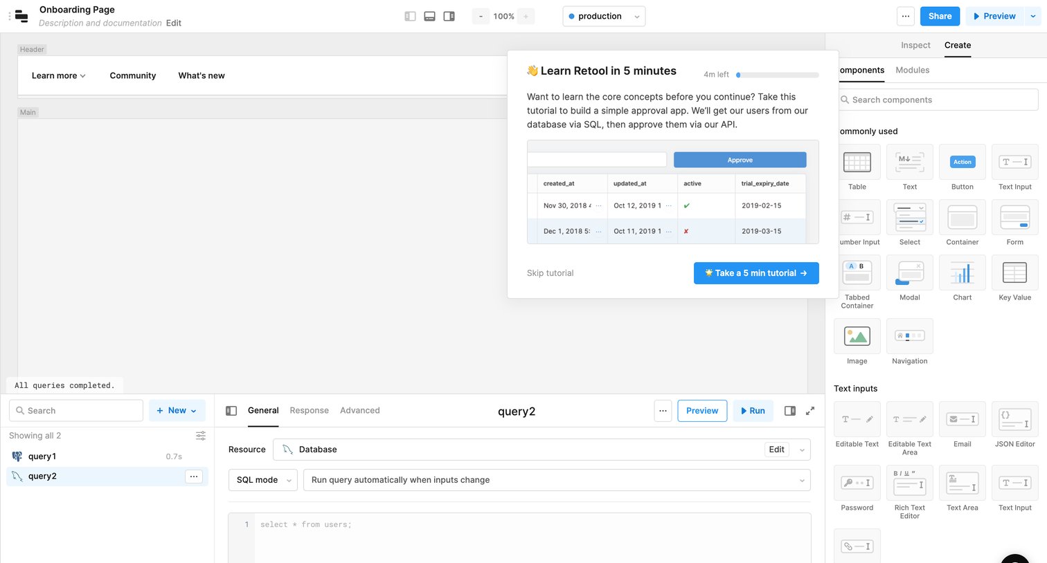Focus the Search components field
Viewport: 1047px width, 563px height.
pos(938,100)
